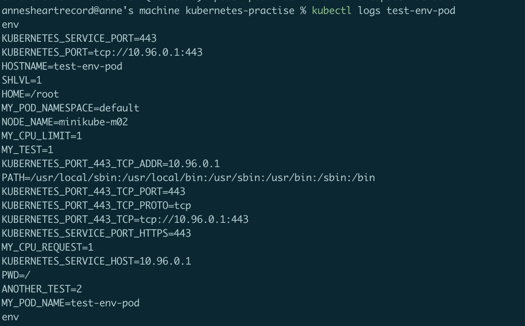The width and height of the screenshot is (525, 326).
Task: Click the PWD=/ line
Action: point(16,275)
